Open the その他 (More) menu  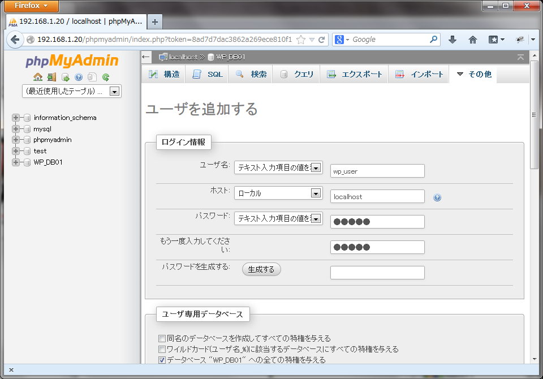[474, 74]
